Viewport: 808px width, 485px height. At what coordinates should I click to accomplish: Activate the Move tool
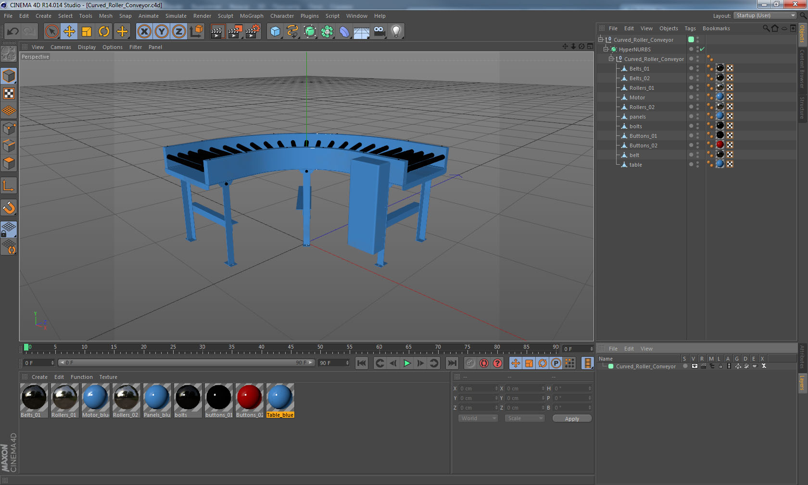click(69, 32)
